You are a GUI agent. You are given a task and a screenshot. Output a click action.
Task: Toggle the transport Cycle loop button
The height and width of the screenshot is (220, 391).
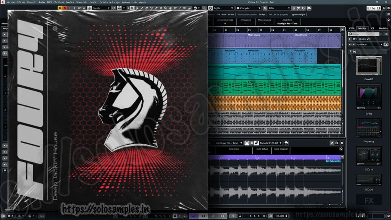[194, 216]
